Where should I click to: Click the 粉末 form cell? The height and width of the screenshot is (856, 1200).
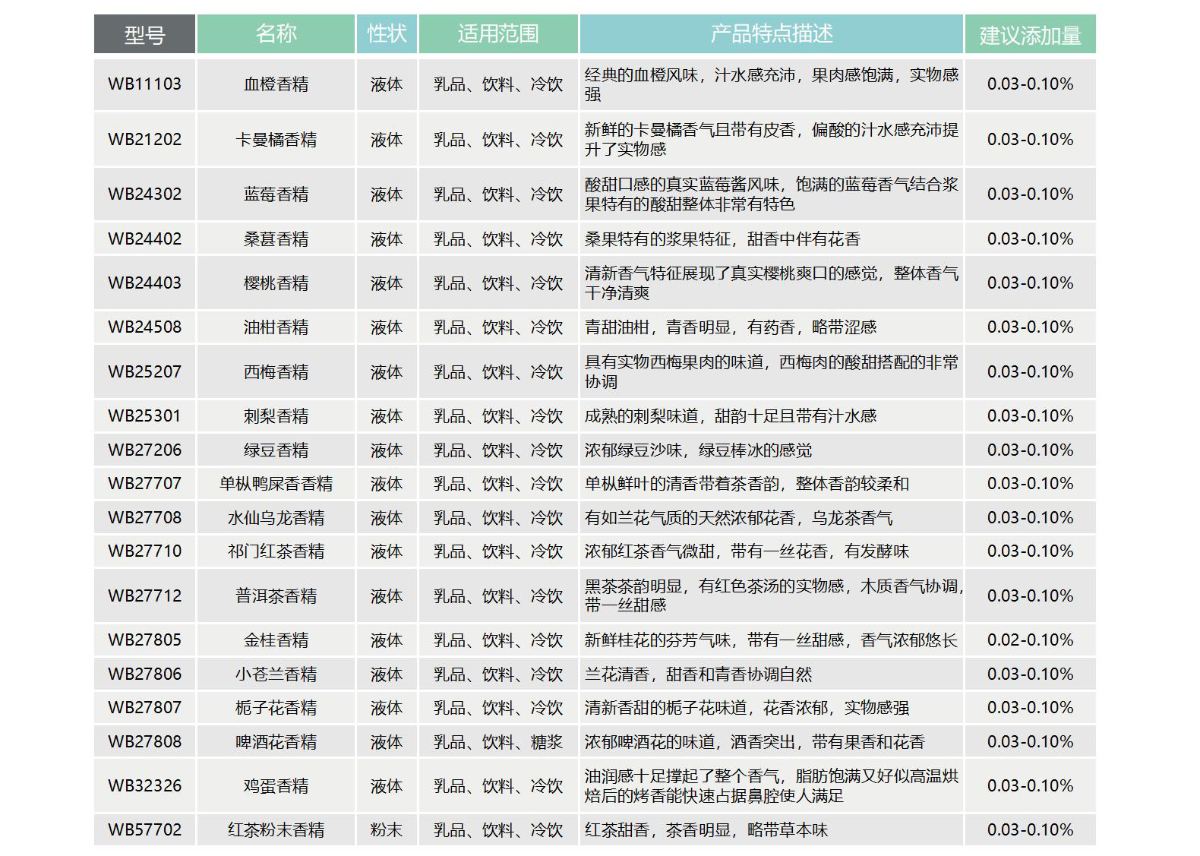(x=387, y=830)
